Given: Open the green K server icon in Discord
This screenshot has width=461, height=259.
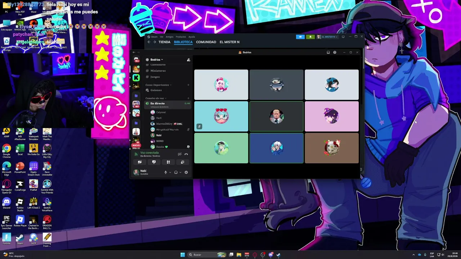Looking at the screenshot, I should pyautogui.click(x=136, y=78).
